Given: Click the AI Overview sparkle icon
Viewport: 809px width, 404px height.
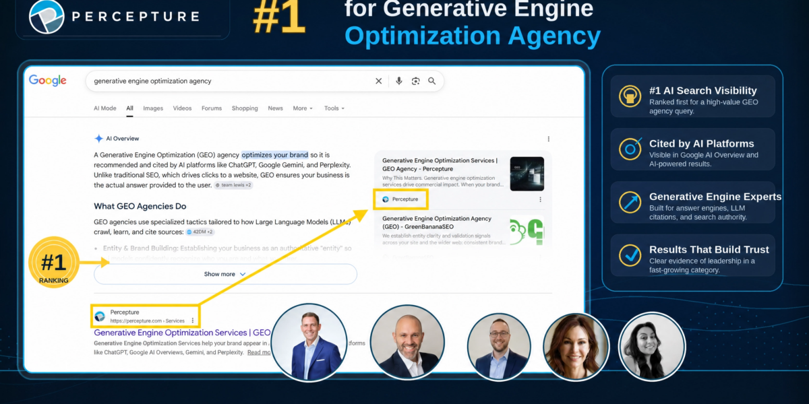Looking at the screenshot, I should pyautogui.click(x=98, y=139).
